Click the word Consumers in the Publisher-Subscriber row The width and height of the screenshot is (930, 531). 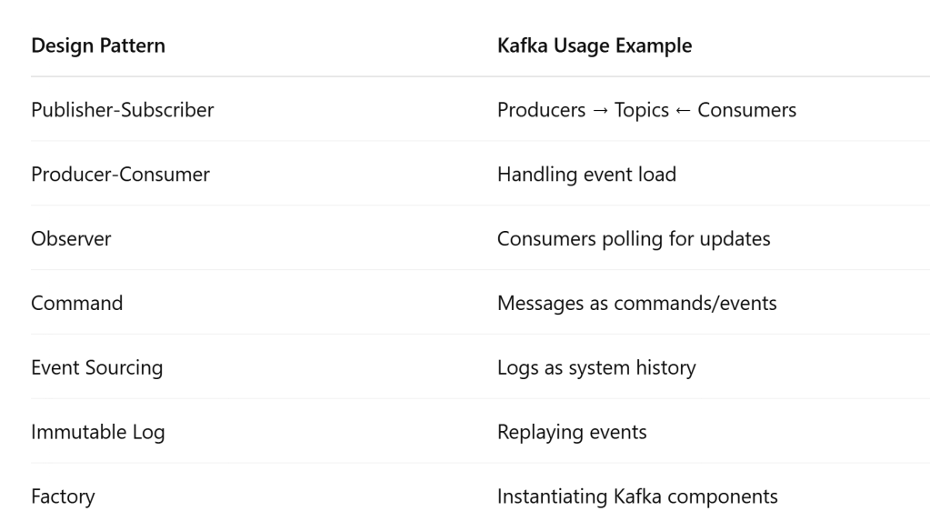[x=746, y=110]
